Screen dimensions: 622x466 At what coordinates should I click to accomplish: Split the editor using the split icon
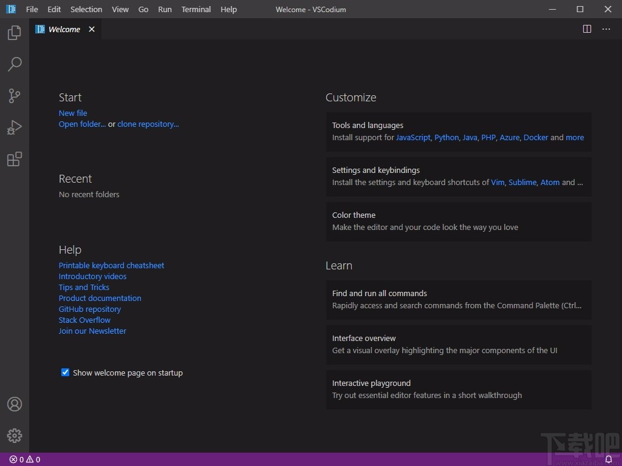[x=587, y=29]
